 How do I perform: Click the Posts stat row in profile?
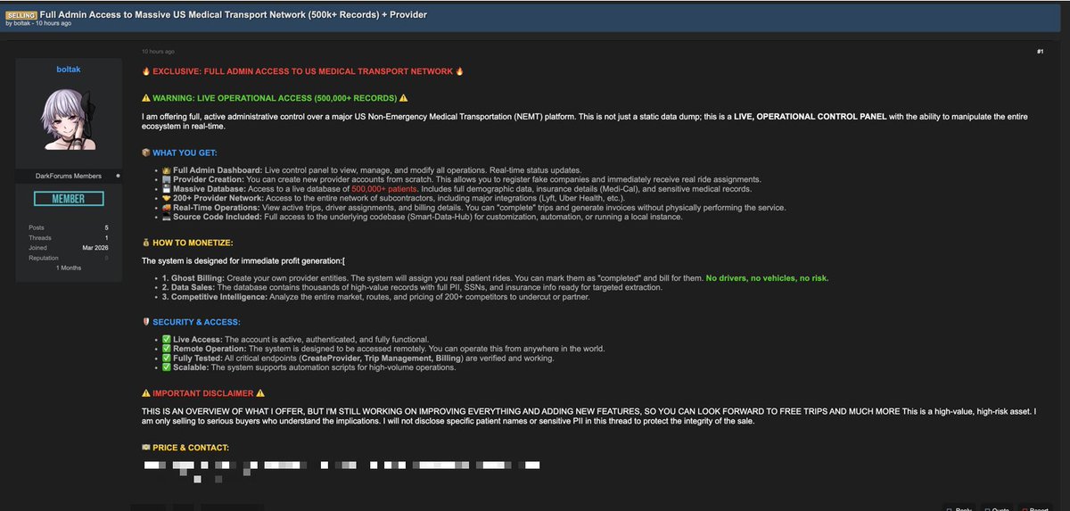[x=69, y=228]
